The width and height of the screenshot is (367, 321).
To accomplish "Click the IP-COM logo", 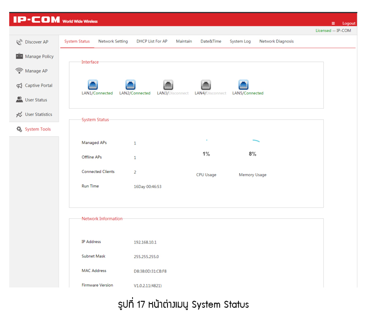I will (37, 20).
